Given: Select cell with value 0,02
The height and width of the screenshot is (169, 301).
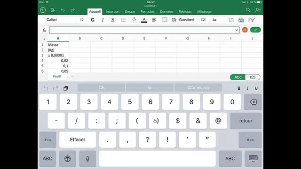Looking at the screenshot, I should 58,61.
